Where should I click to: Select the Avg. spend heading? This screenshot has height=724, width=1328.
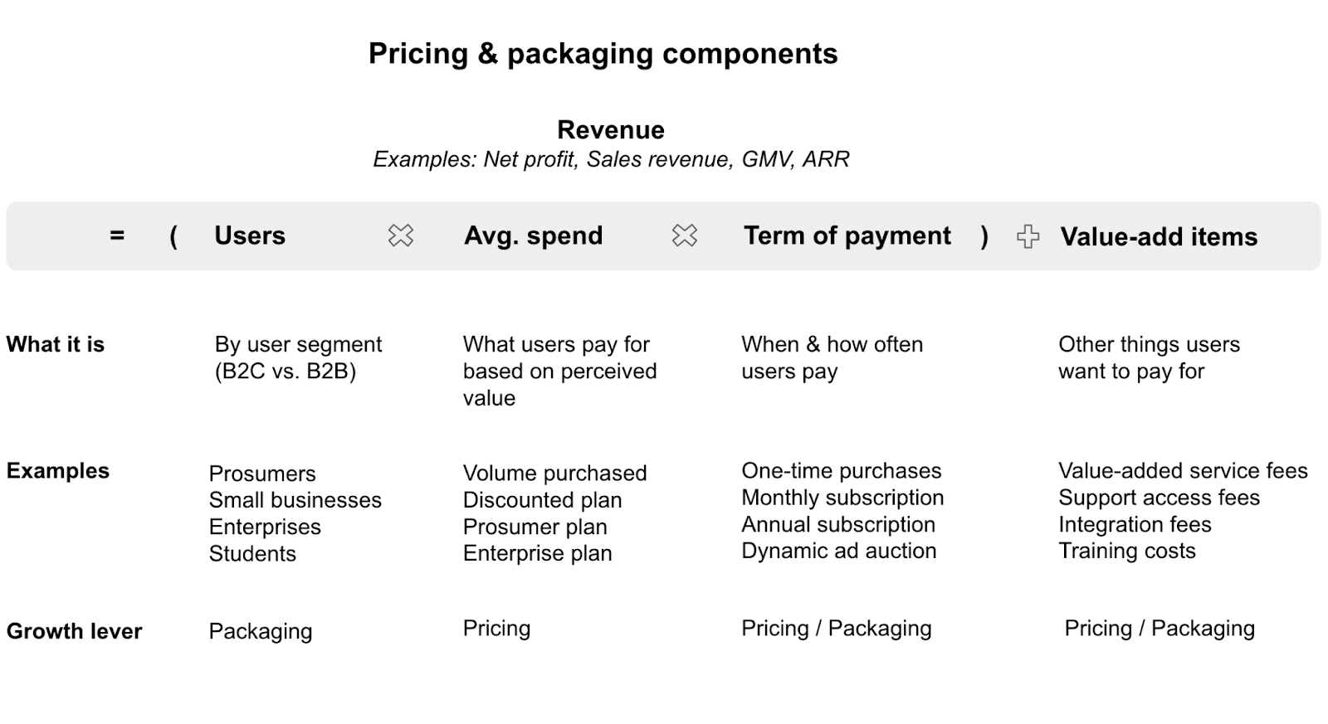coord(534,236)
